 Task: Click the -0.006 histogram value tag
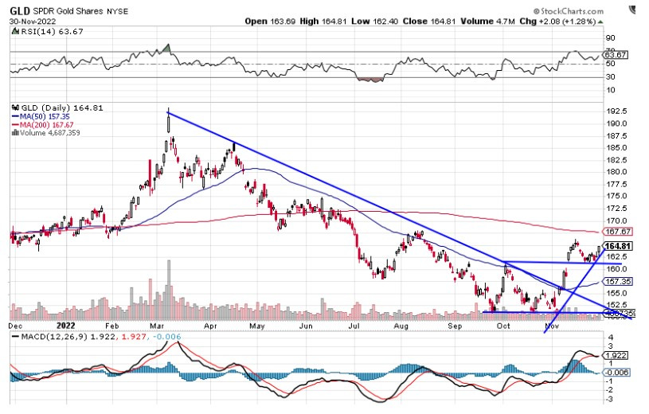tap(617, 372)
